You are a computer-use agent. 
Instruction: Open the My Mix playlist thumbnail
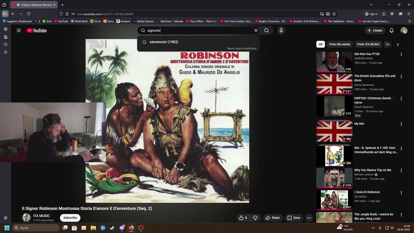334,131
